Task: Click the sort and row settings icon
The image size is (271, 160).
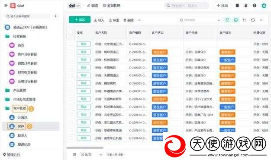Action: pyautogui.click(x=245, y=20)
